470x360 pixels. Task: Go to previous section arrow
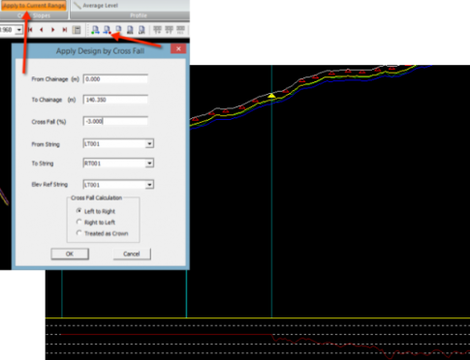pyautogui.click(x=42, y=30)
